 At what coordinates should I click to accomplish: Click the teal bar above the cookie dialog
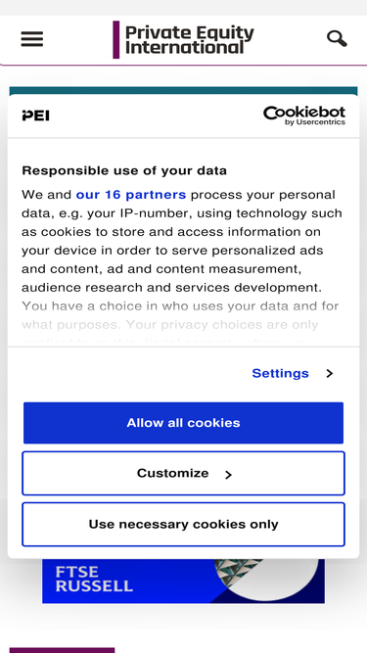[184, 91]
